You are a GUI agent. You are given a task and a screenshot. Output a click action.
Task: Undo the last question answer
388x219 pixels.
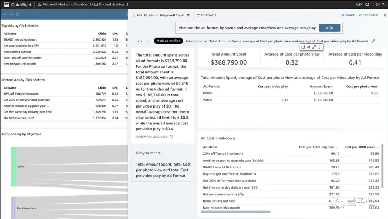pyautogui.click(x=140, y=41)
